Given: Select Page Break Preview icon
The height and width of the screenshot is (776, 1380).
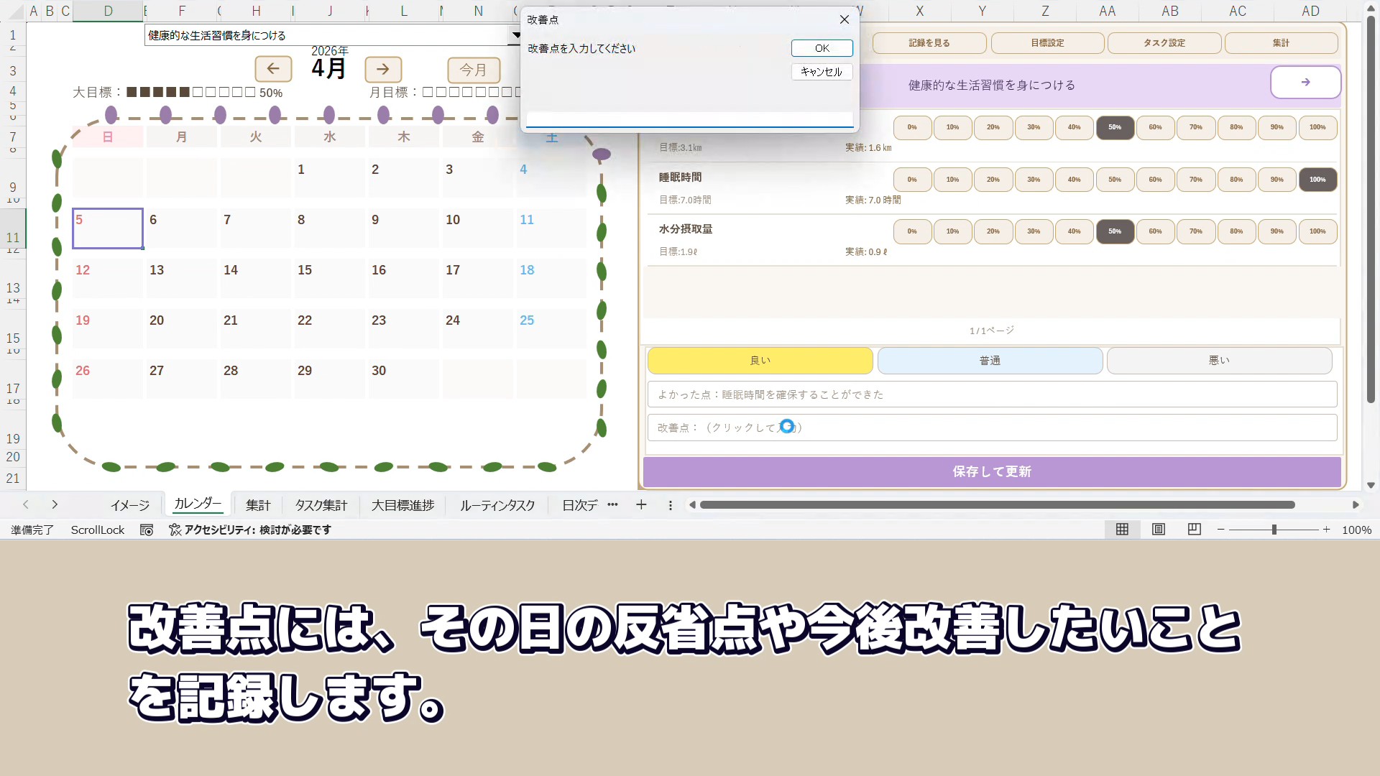Looking at the screenshot, I should pos(1194,530).
